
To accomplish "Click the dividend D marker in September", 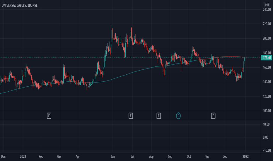I will pos(178,116).
